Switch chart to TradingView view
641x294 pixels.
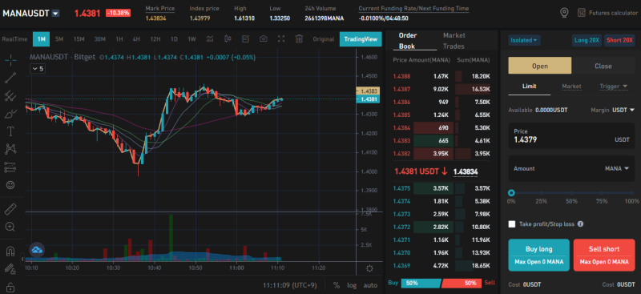[361, 39]
